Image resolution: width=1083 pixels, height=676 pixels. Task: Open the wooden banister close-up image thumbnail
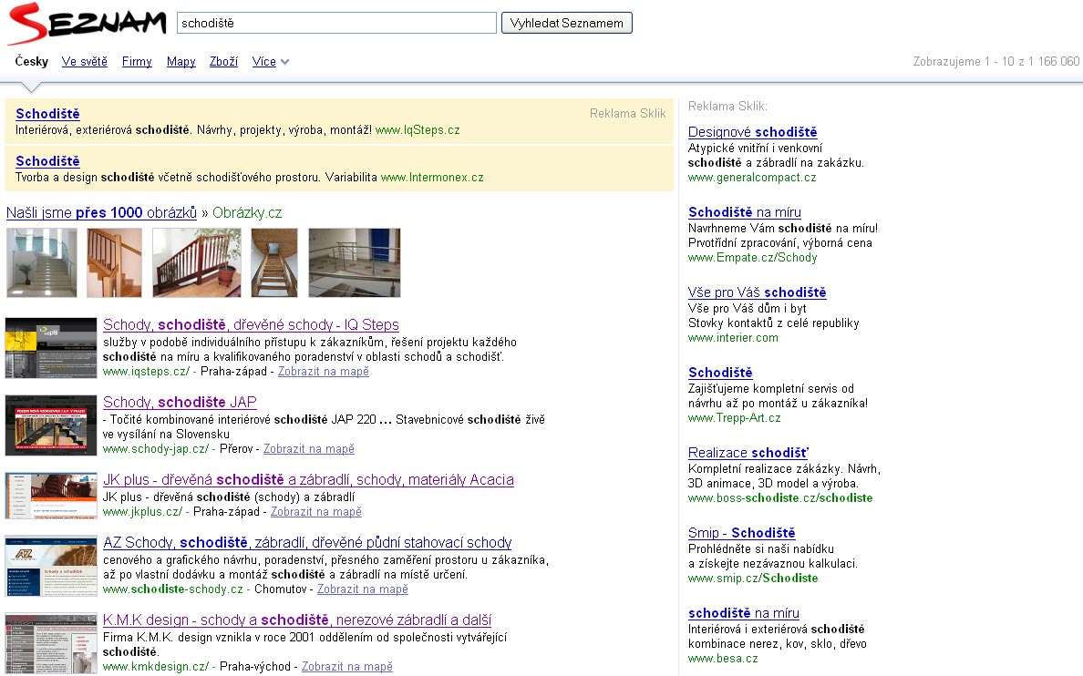click(x=115, y=263)
